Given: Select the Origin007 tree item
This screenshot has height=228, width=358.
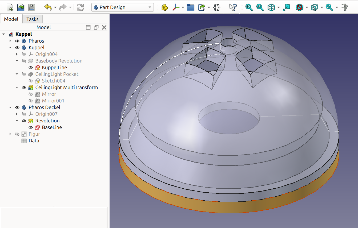Looking at the screenshot, I should click(x=46, y=114).
